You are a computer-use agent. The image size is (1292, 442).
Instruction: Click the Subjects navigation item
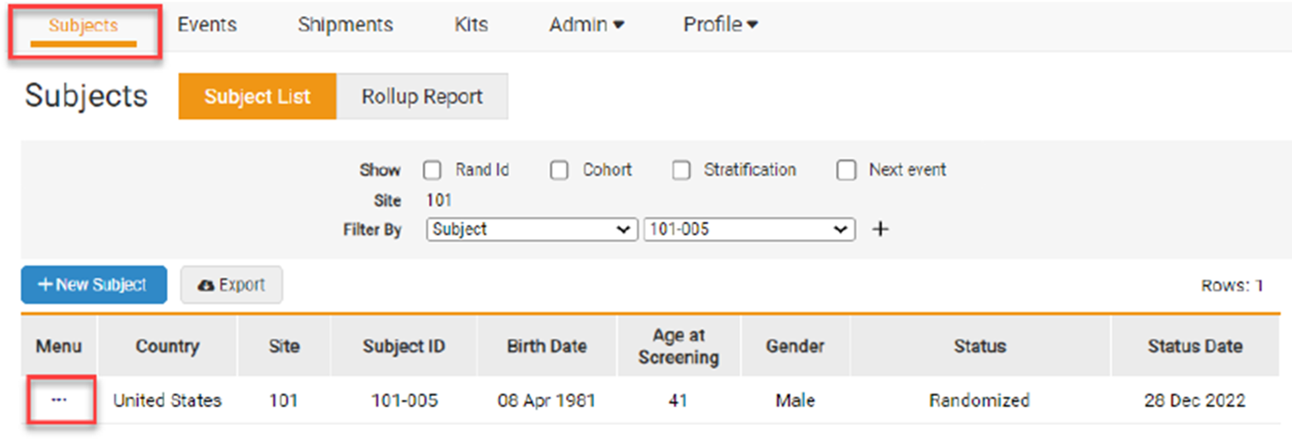pyautogui.click(x=83, y=26)
